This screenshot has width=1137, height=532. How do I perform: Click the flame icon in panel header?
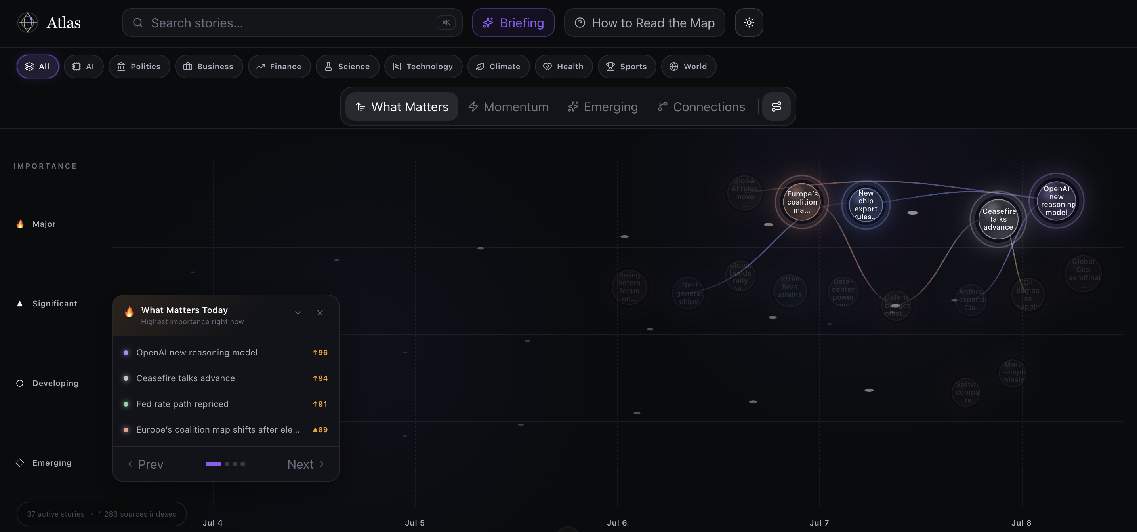pyautogui.click(x=129, y=312)
